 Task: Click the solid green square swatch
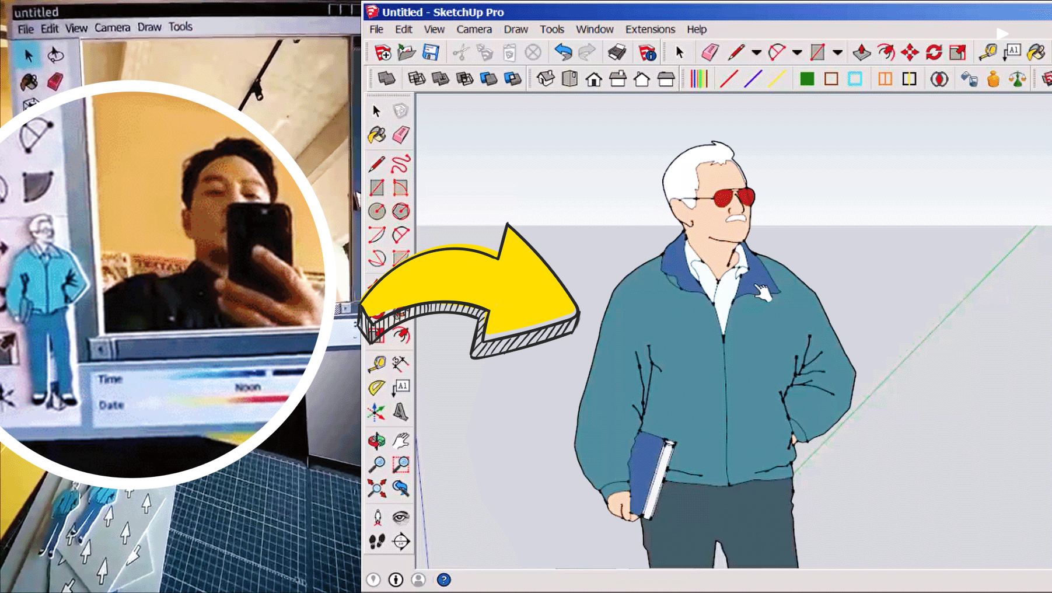pos(807,79)
